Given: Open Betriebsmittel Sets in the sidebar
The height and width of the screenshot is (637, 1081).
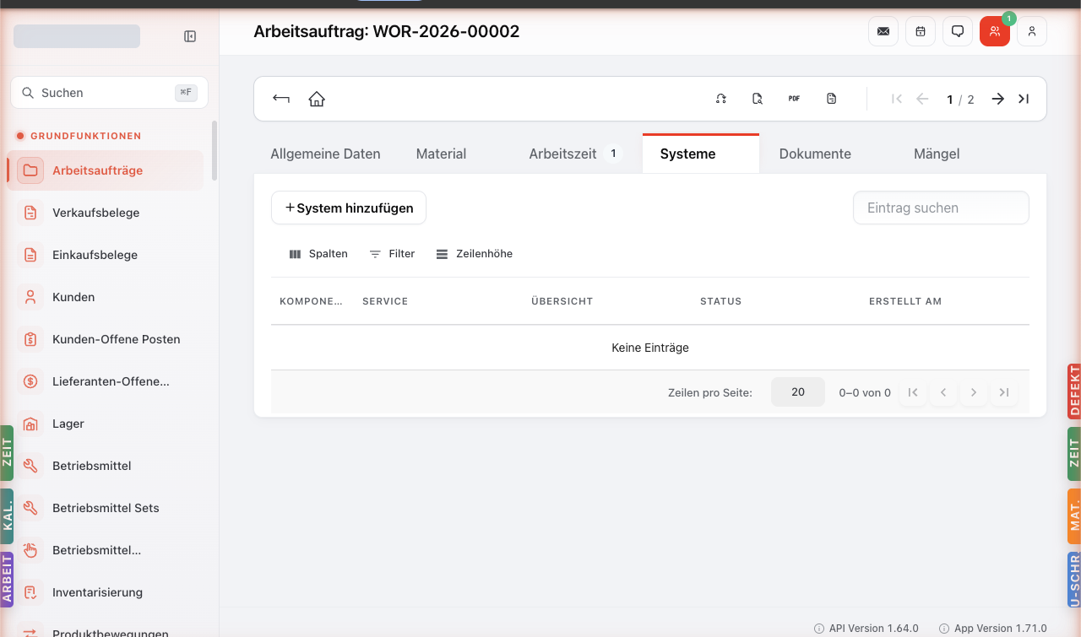Looking at the screenshot, I should pos(106,508).
